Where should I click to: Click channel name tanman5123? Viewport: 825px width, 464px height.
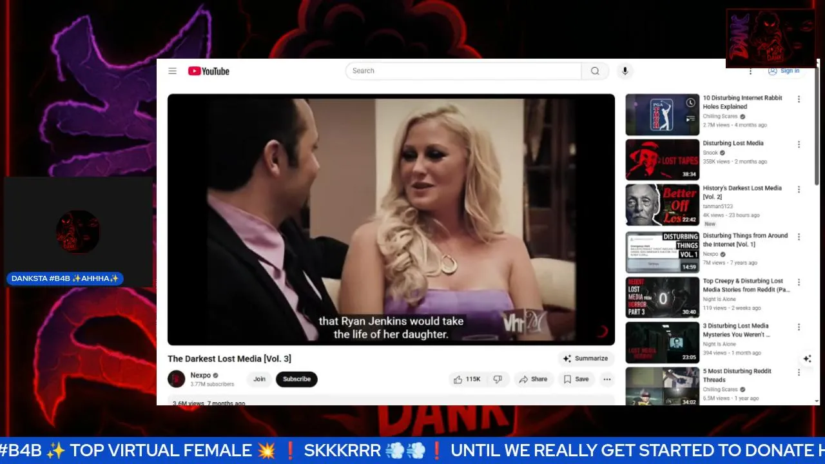(717, 206)
